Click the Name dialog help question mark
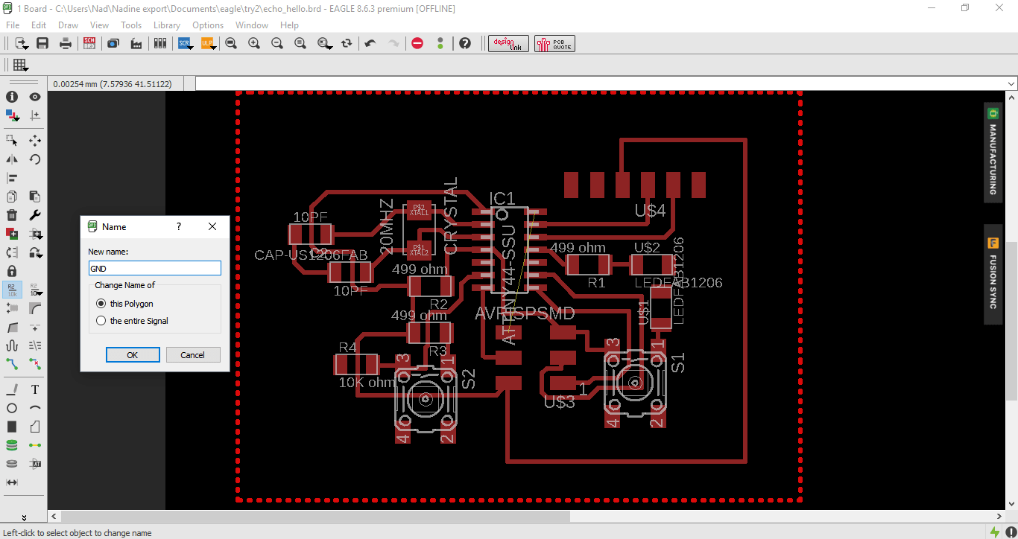 coord(179,226)
